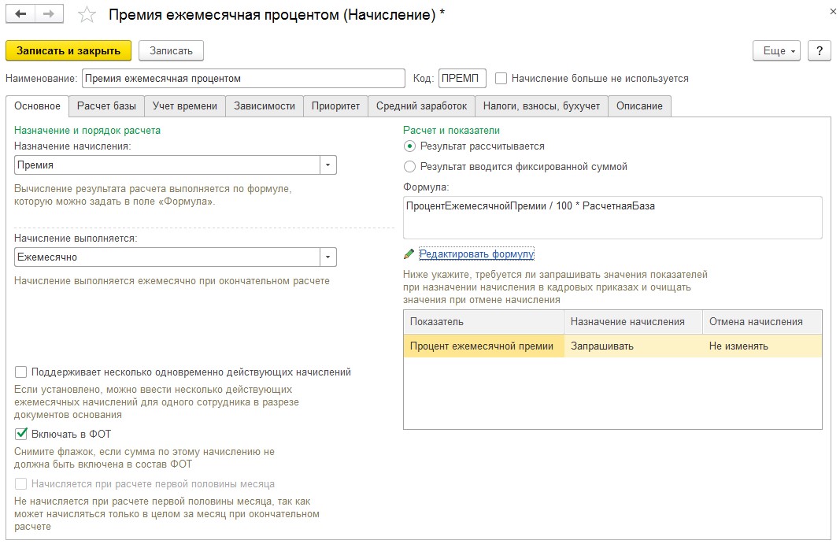Screen dimensions: 840x544
Task: Open the Средний заработок tab
Action: coord(421,106)
